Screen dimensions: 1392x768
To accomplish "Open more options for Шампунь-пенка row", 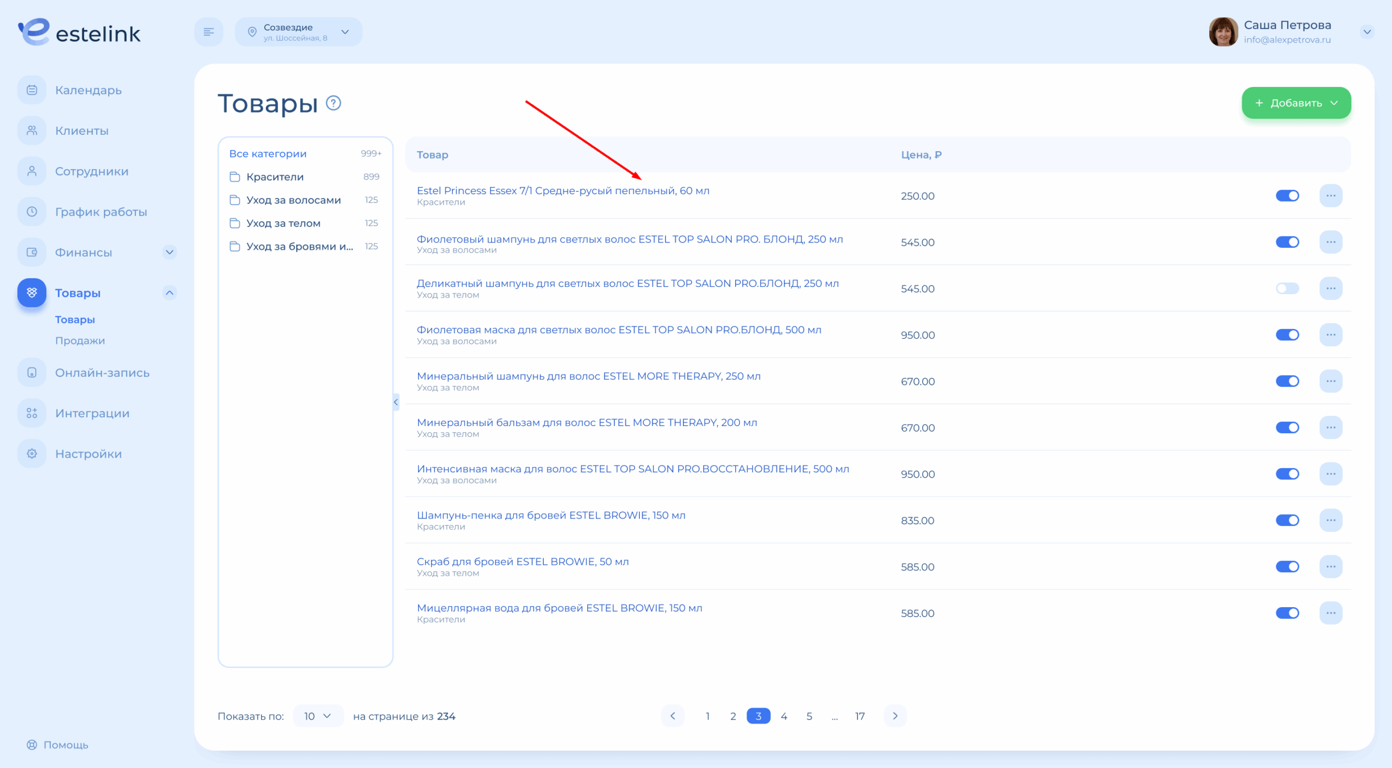I will pos(1331,520).
